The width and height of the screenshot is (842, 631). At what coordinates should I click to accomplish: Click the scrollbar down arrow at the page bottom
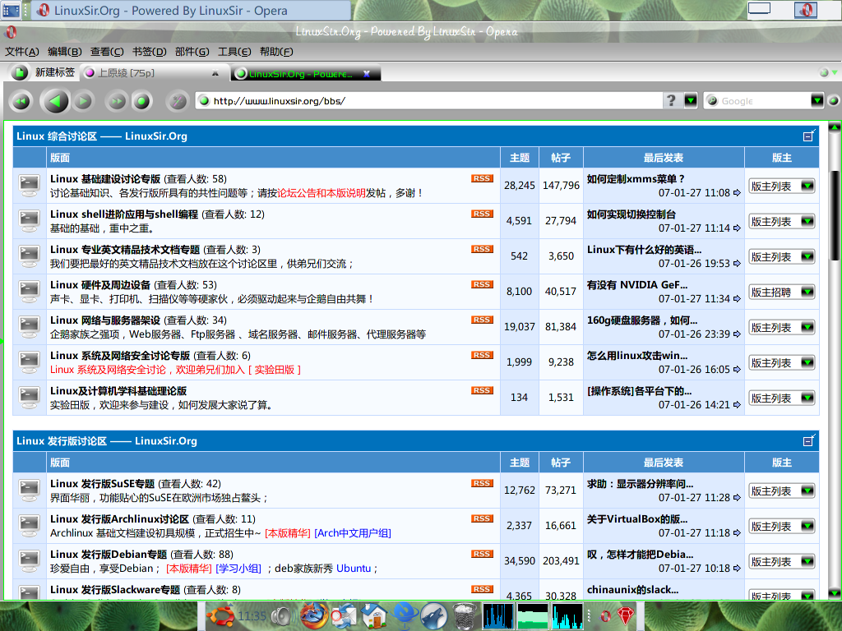(835, 593)
